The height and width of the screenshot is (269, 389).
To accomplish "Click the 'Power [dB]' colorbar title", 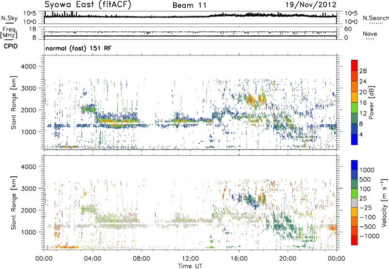I will click(371, 102).
